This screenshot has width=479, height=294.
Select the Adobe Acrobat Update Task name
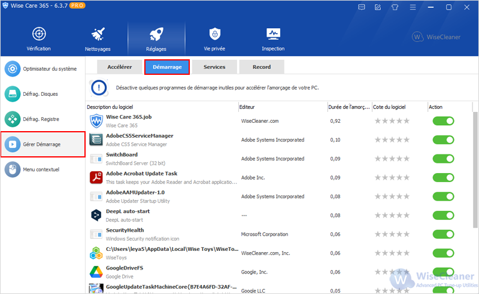141,174
